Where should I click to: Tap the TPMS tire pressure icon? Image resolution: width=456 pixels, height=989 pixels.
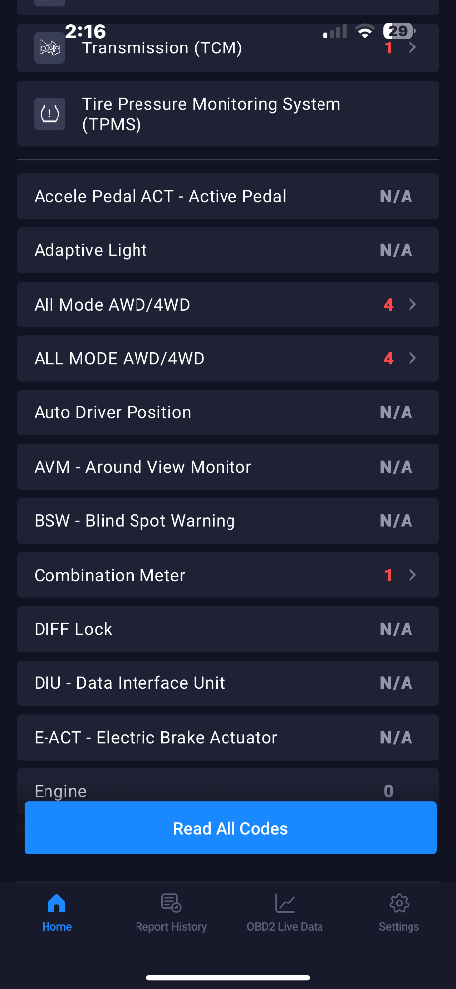pos(49,114)
